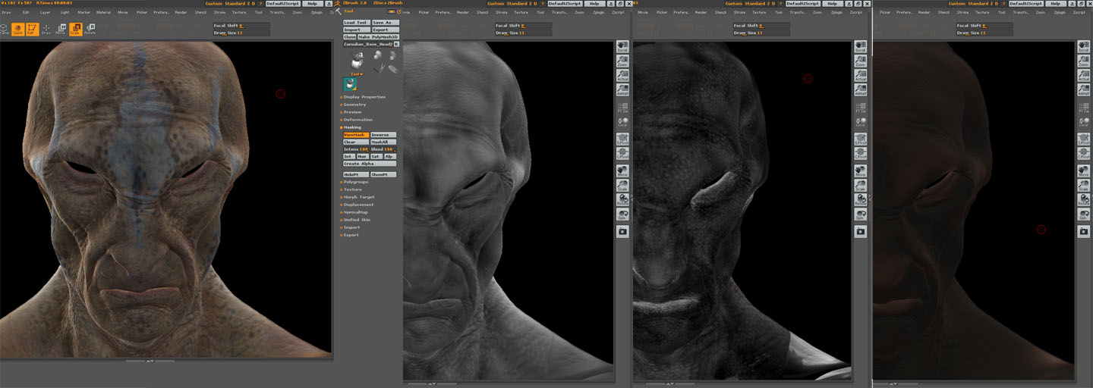The image size is (1093, 388).
Task: Open the Layer menu
Action: pos(46,13)
